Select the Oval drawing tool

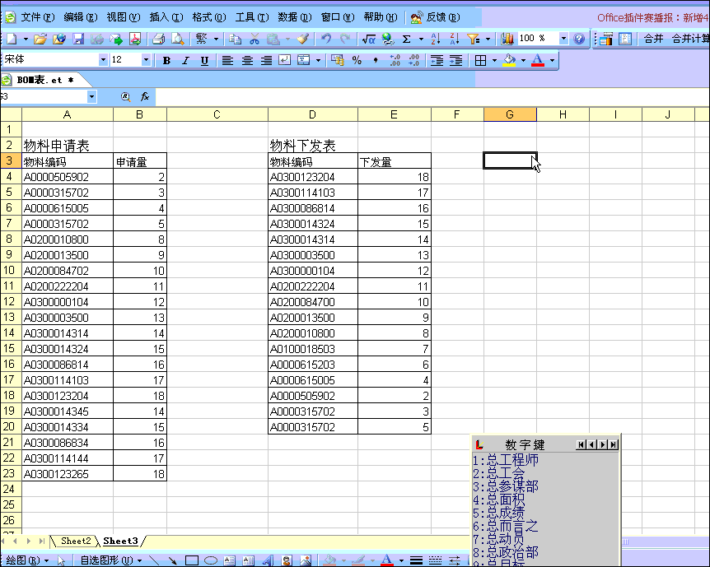coord(211,560)
